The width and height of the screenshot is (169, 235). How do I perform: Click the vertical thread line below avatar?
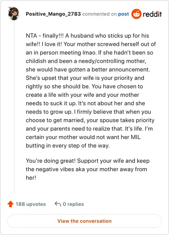point(14,107)
